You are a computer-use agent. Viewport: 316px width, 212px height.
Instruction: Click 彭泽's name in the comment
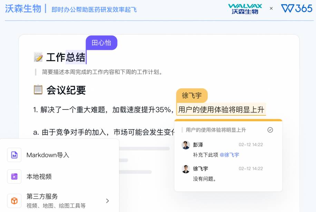[198, 145]
